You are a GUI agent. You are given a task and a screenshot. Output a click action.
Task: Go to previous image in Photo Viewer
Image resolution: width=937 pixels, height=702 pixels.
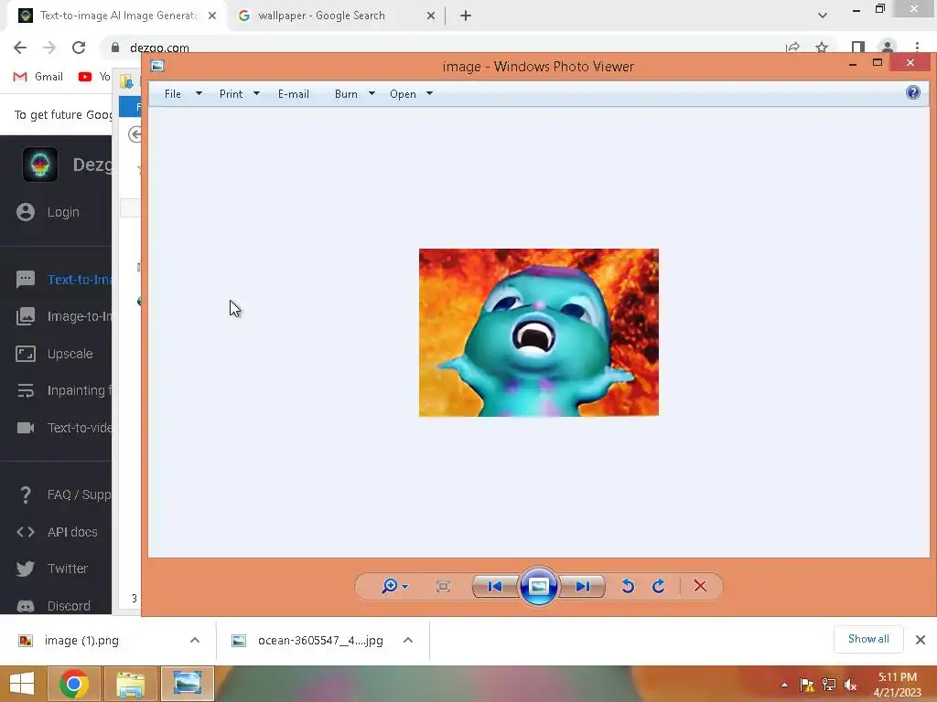click(x=495, y=586)
